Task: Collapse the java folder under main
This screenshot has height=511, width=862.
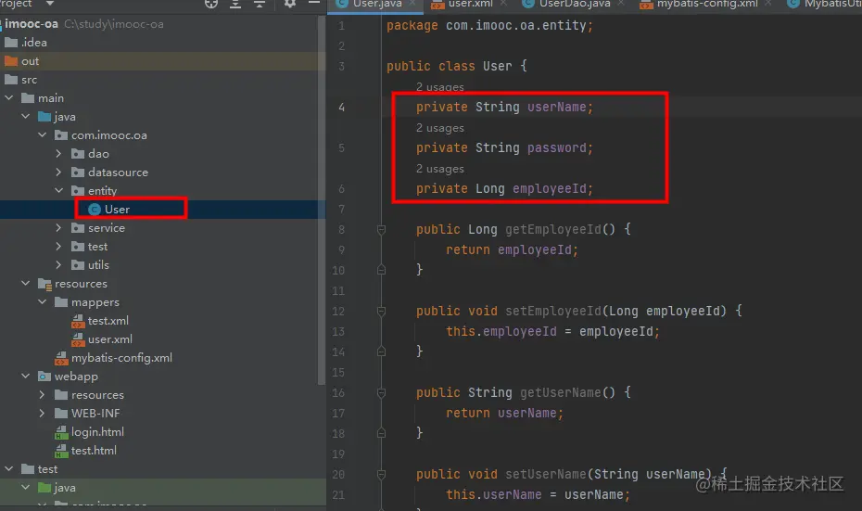Action: (26, 117)
